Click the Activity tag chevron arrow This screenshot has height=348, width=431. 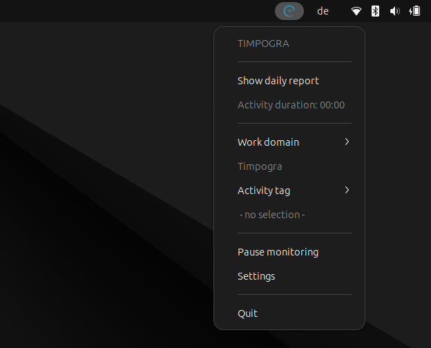point(347,190)
